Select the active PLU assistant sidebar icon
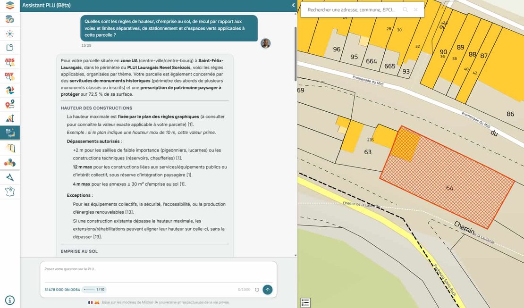The width and height of the screenshot is (524, 308). tap(10, 133)
